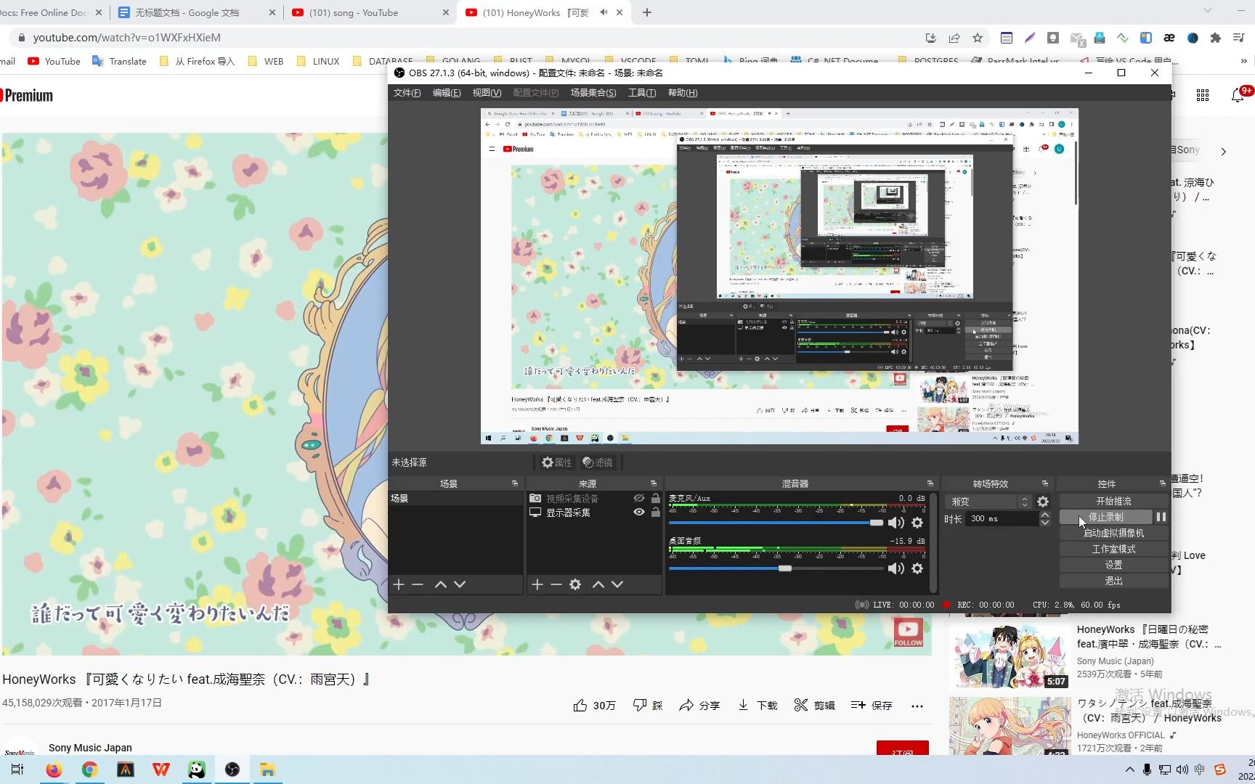1255x784 pixels.
Task: Click the 300 ms duration field
Action: (x=1002, y=519)
